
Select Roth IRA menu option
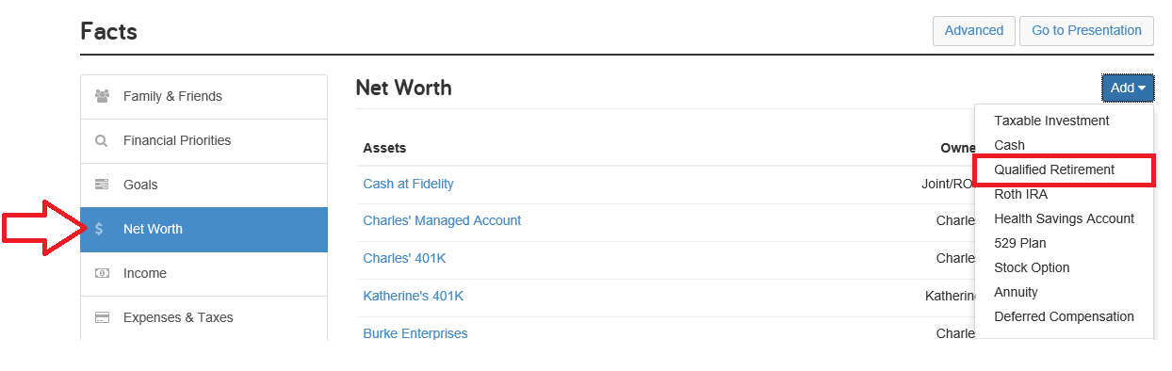coord(1020,194)
